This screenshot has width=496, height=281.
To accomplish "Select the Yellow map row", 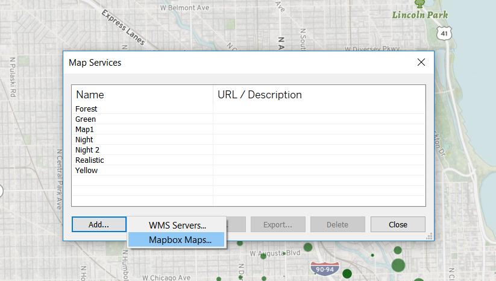I will pos(248,170).
